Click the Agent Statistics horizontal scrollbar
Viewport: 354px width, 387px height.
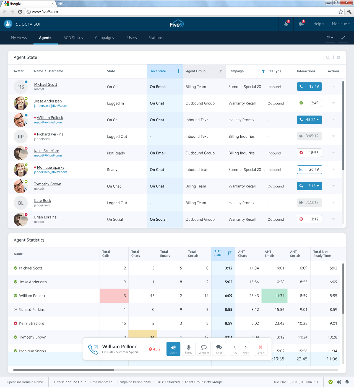coord(64,370)
